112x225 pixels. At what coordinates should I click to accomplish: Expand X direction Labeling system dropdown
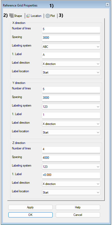pos(71,47)
